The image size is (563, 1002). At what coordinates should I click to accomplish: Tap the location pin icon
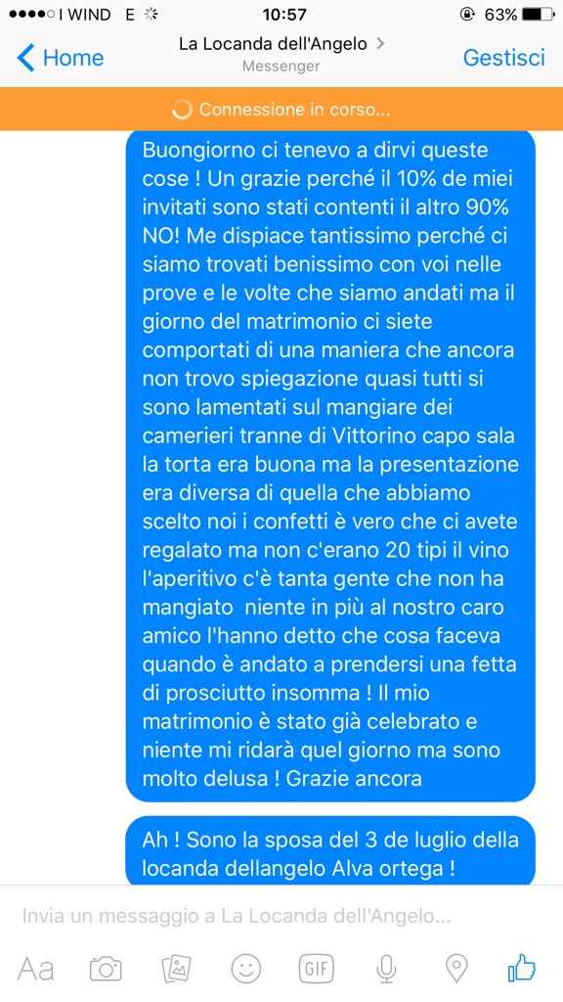click(x=455, y=969)
